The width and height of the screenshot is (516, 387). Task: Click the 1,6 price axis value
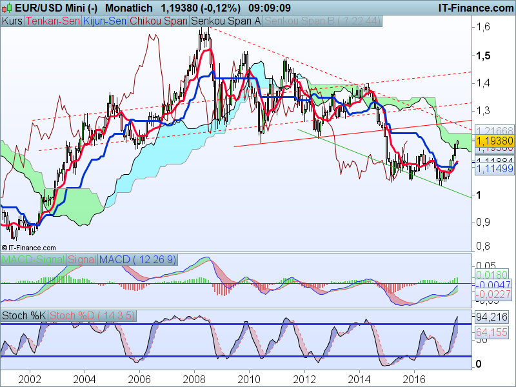tap(483, 26)
